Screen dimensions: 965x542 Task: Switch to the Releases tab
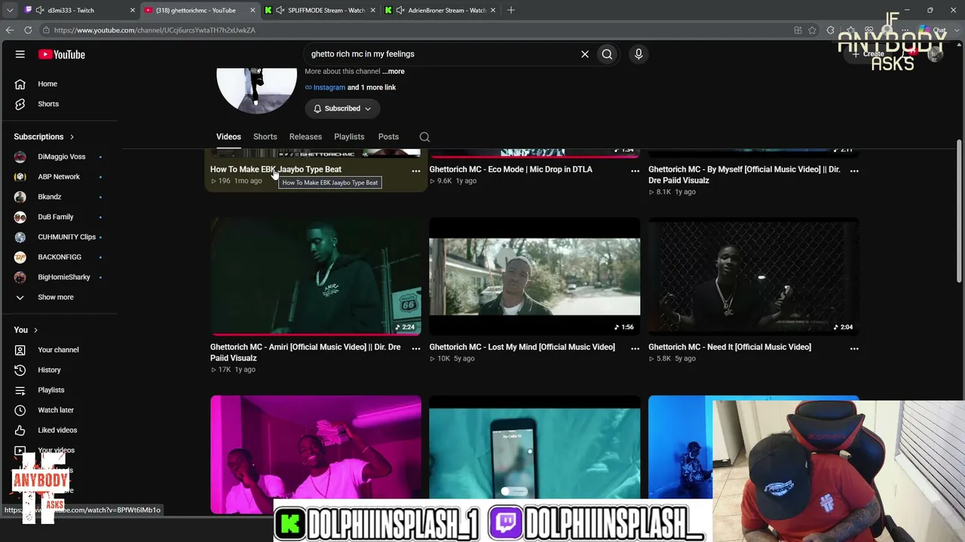(x=305, y=137)
